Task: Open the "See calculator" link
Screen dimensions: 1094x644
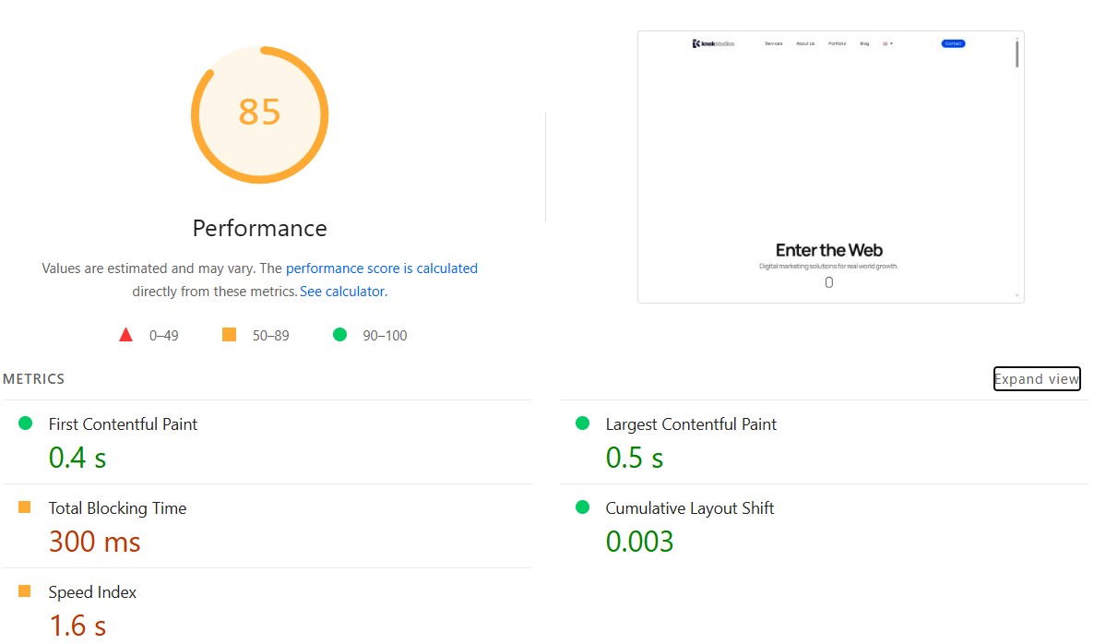Action: [x=342, y=292]
